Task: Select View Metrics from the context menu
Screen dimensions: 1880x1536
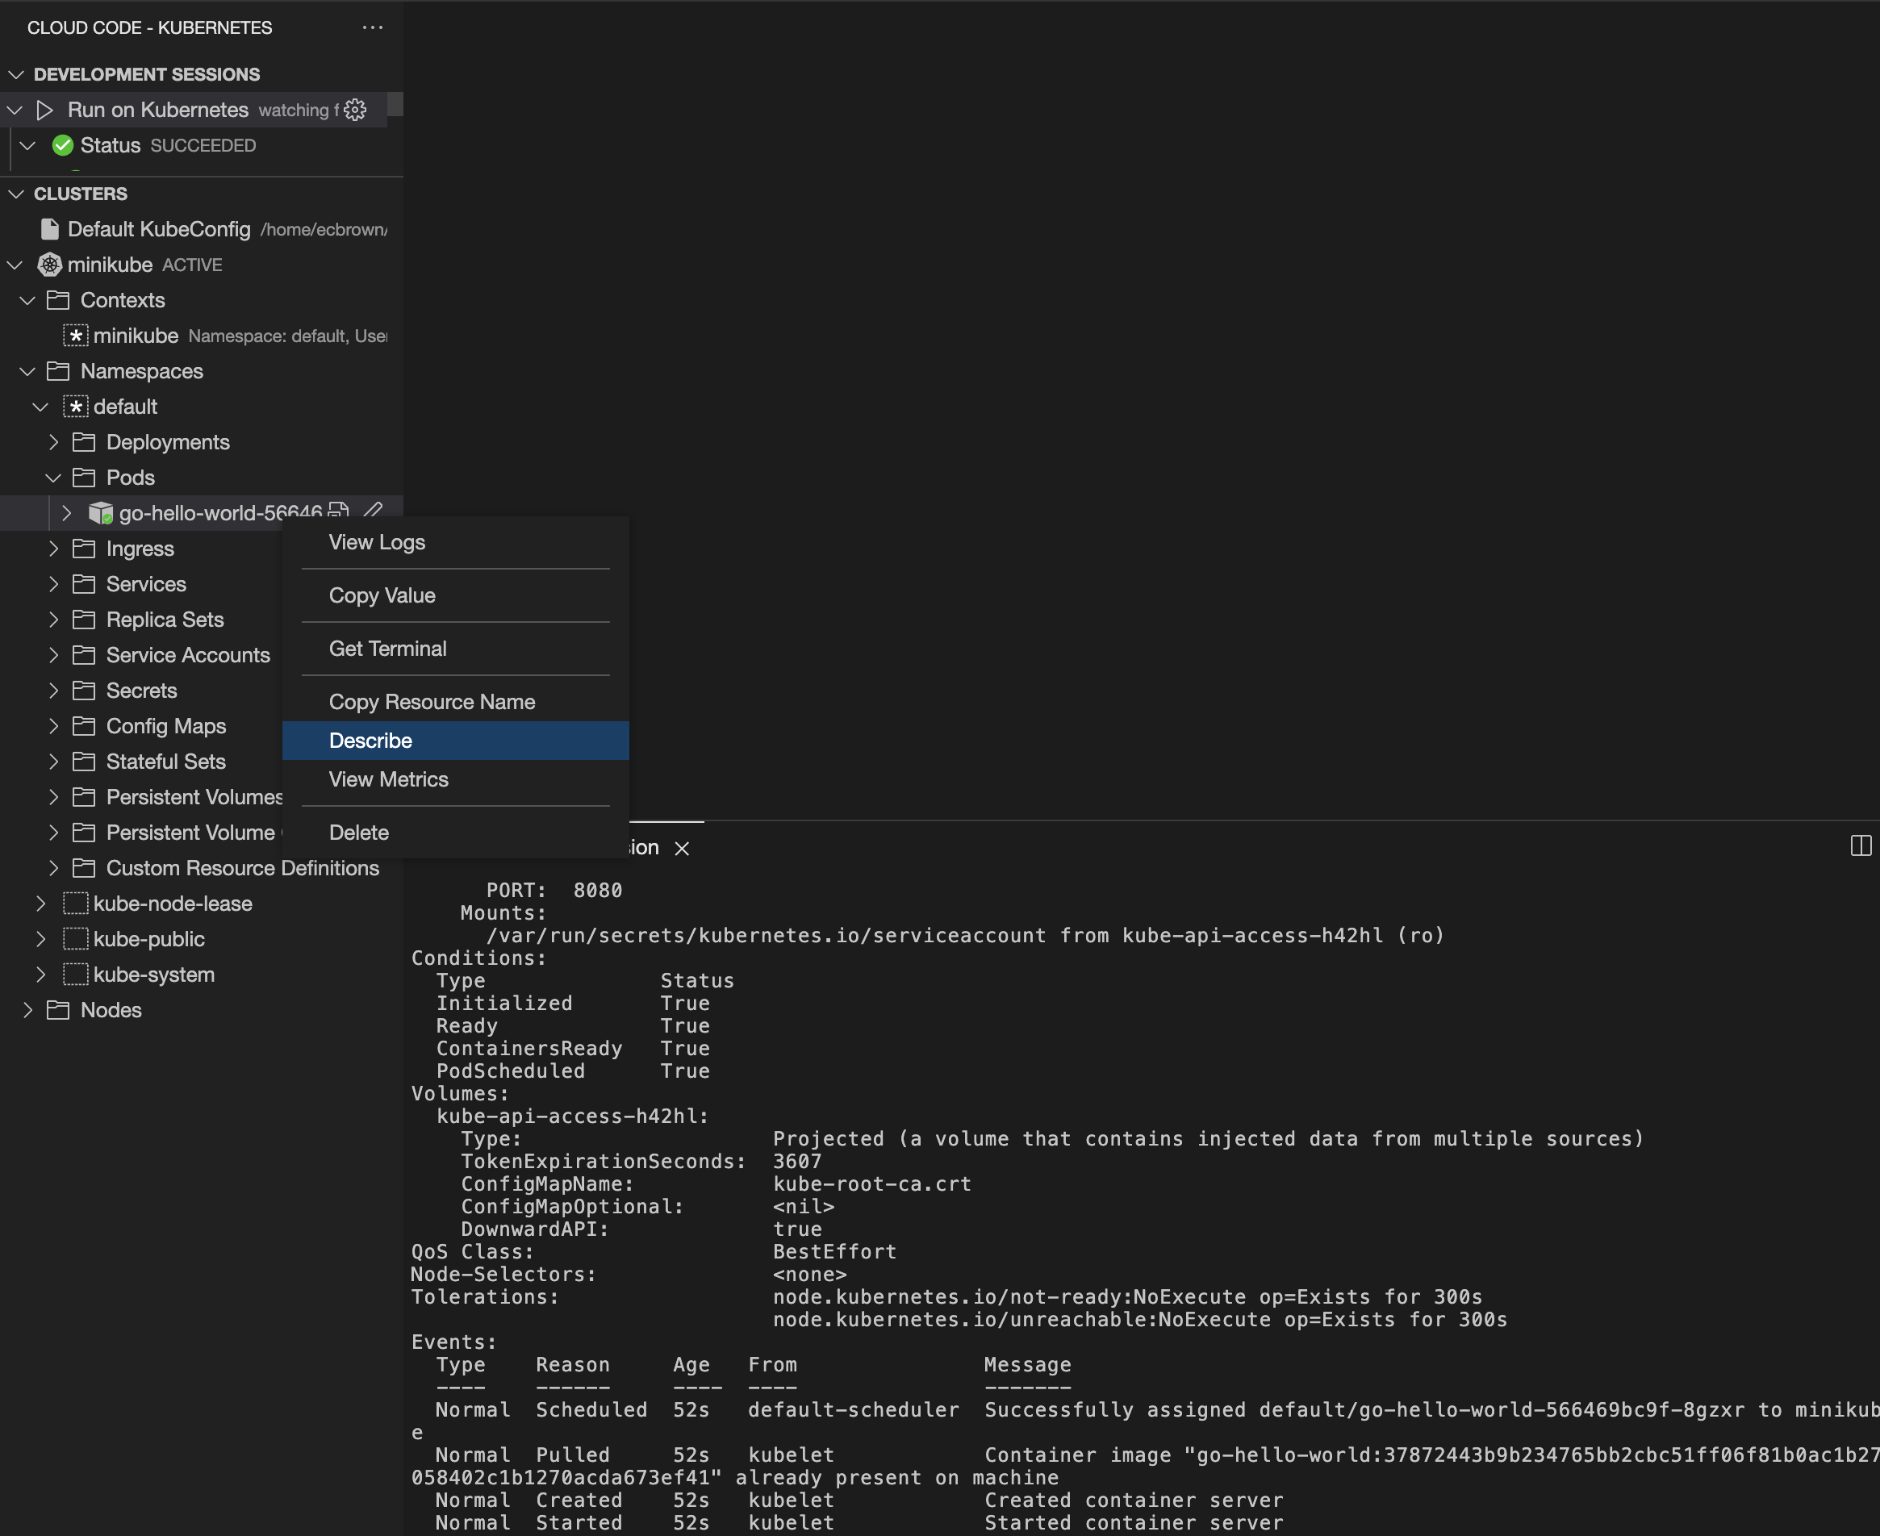Action: (x=391, y=779)
